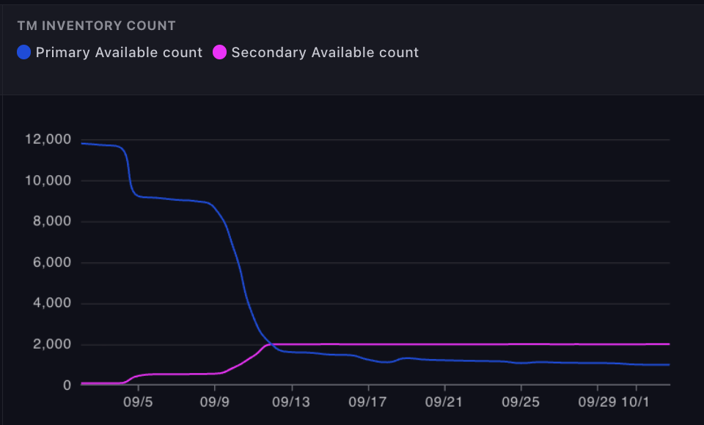Select the 09/9 date on x-axis
The width and height of the screenshot is (704, 425).
(214, 402)
